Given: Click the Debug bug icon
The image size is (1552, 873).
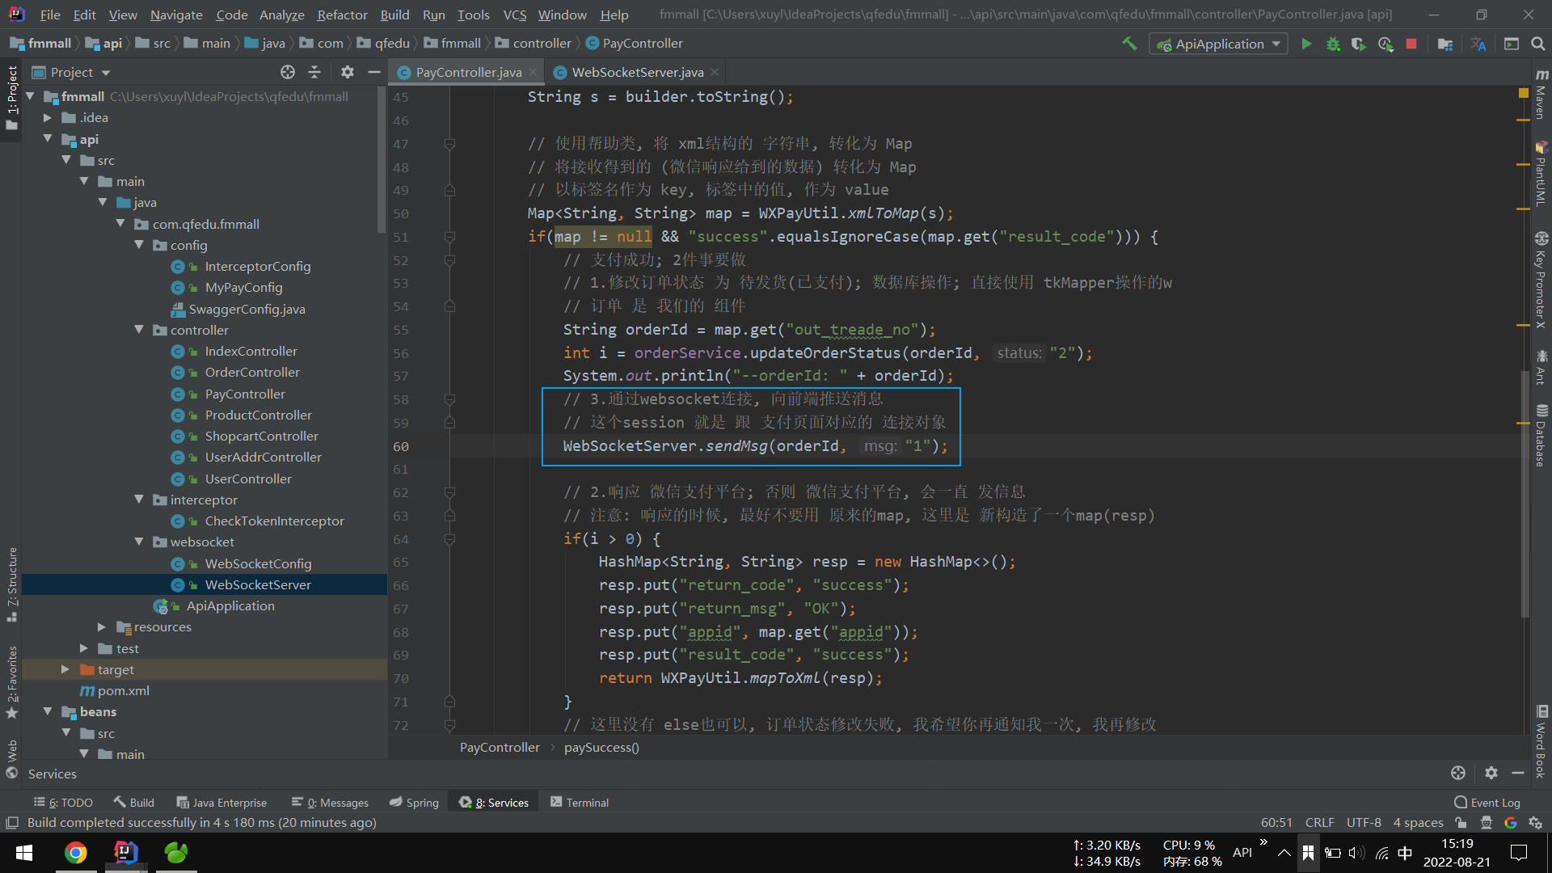Looking at the screenshot, I should click(x=1333, y=44).
